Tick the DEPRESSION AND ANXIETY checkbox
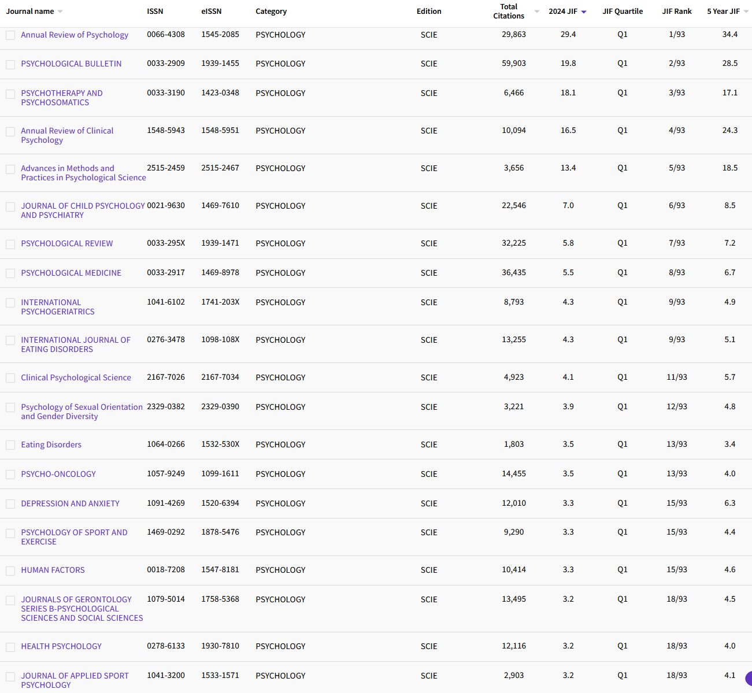 tap(10, 504)
